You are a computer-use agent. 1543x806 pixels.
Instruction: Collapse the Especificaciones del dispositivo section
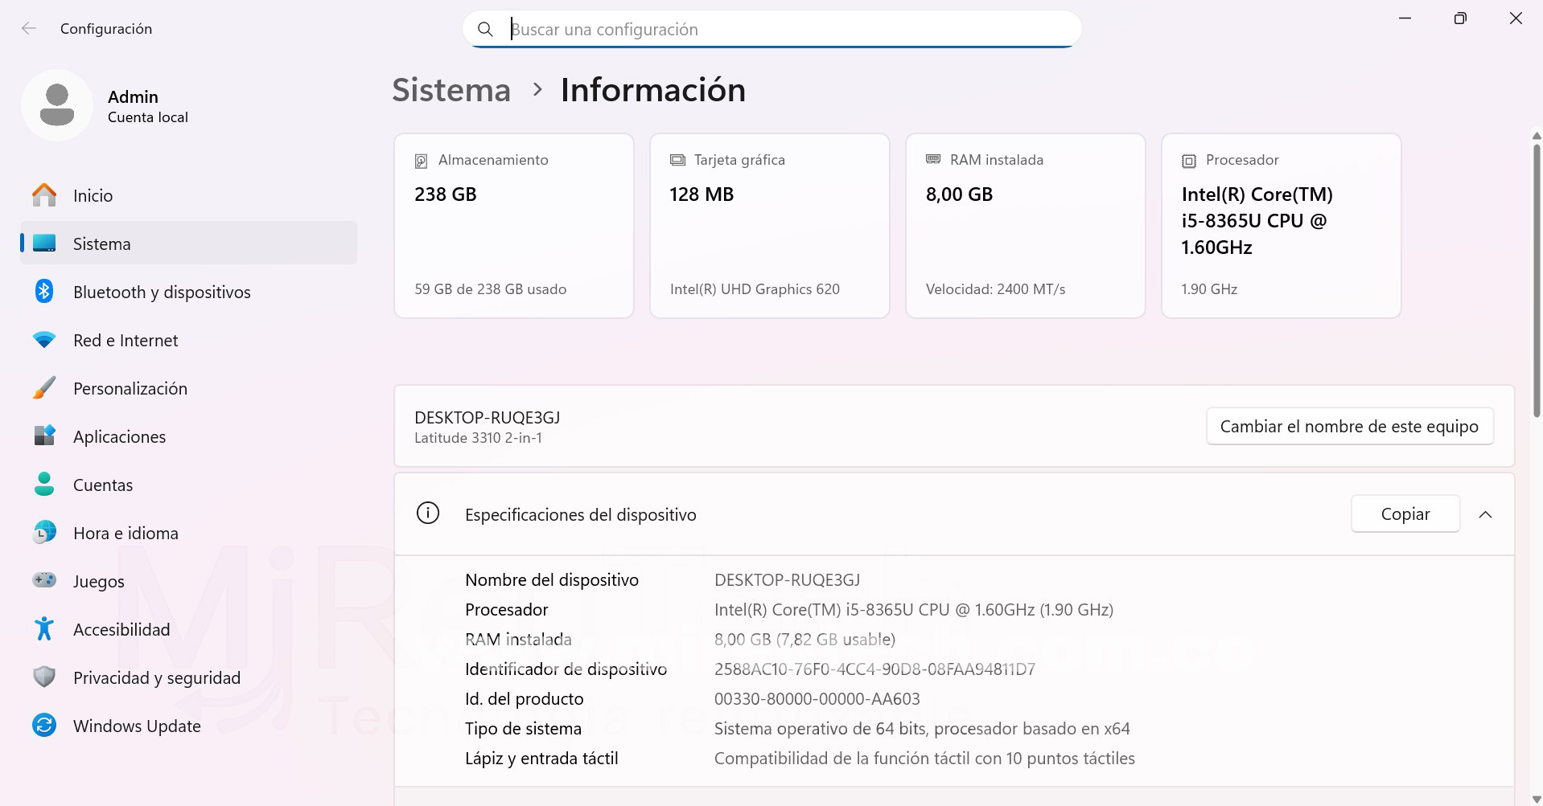(1485, 514)
